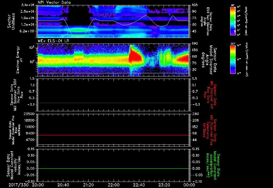The width and height of the screenshot is (273, 188).
Task: Click the 1.2e+01 sector axis value
Action: [27, 25]
